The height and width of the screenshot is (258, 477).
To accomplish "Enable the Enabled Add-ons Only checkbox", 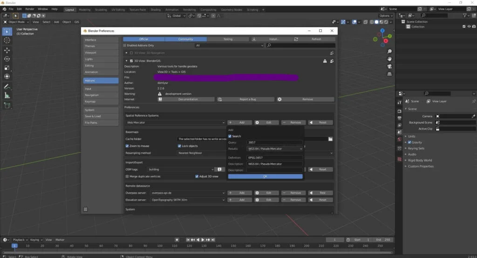I will click(125, 45).
